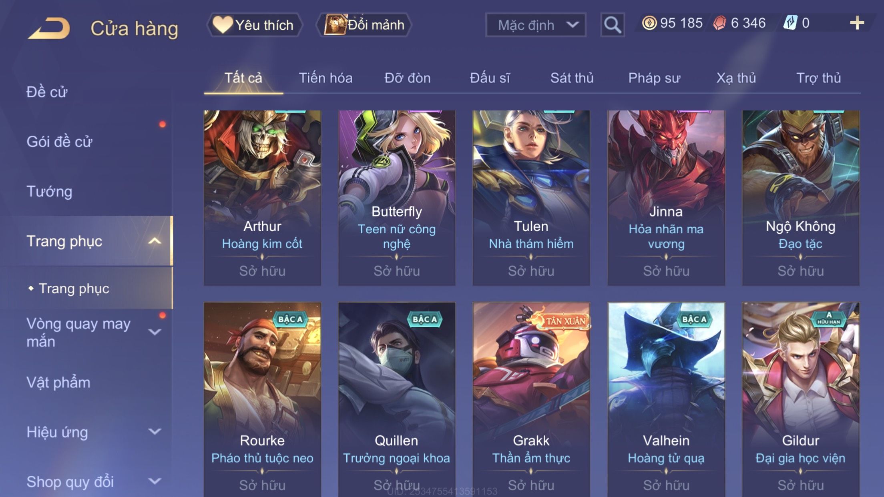
Task: Open Gói đề cử in sidebar
Action: [x=59, y=142]
